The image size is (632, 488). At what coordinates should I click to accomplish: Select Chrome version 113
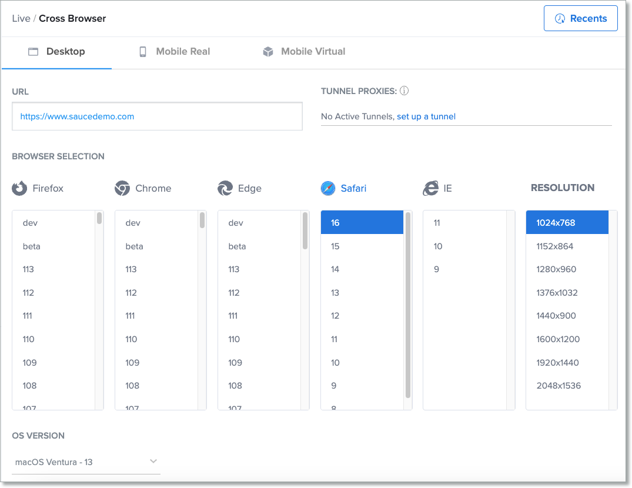click(x=131, y=269)
